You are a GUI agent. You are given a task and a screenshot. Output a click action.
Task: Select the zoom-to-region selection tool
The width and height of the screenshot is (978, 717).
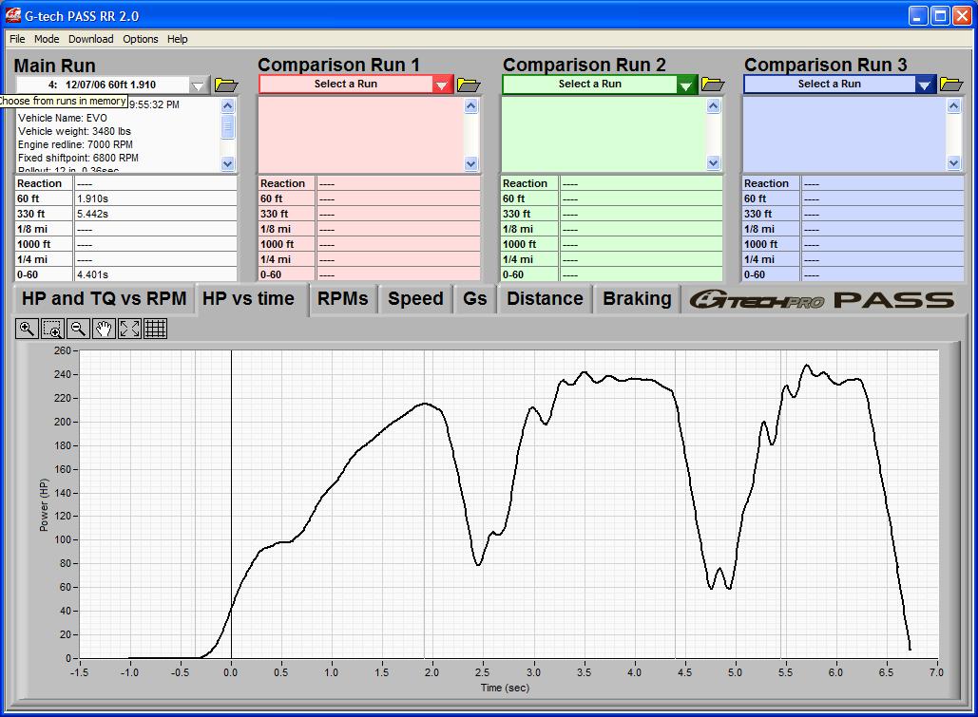[x=52, y=329]
